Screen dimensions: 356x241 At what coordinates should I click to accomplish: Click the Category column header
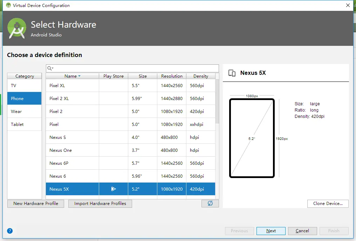click(25, 76)
